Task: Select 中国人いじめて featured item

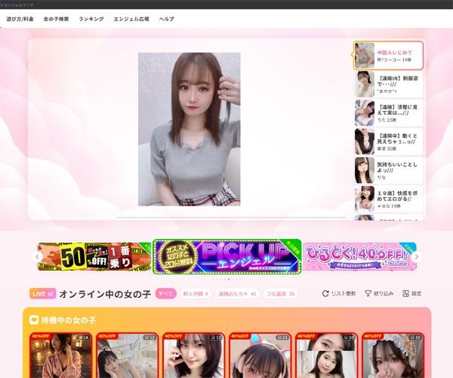Action: pyautogui.click(x=388, y=55)
